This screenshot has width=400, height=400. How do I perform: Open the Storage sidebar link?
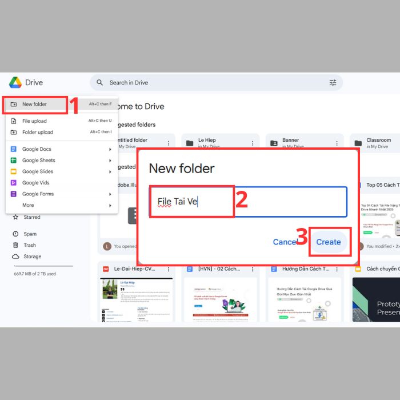tap(32, 257)
